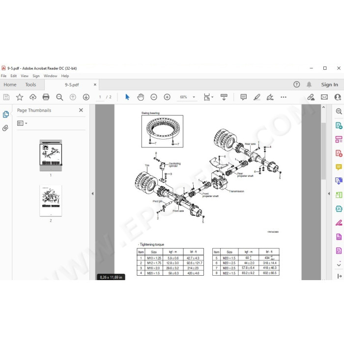Open more tools ellipsis menu

[x=284, y=97]
